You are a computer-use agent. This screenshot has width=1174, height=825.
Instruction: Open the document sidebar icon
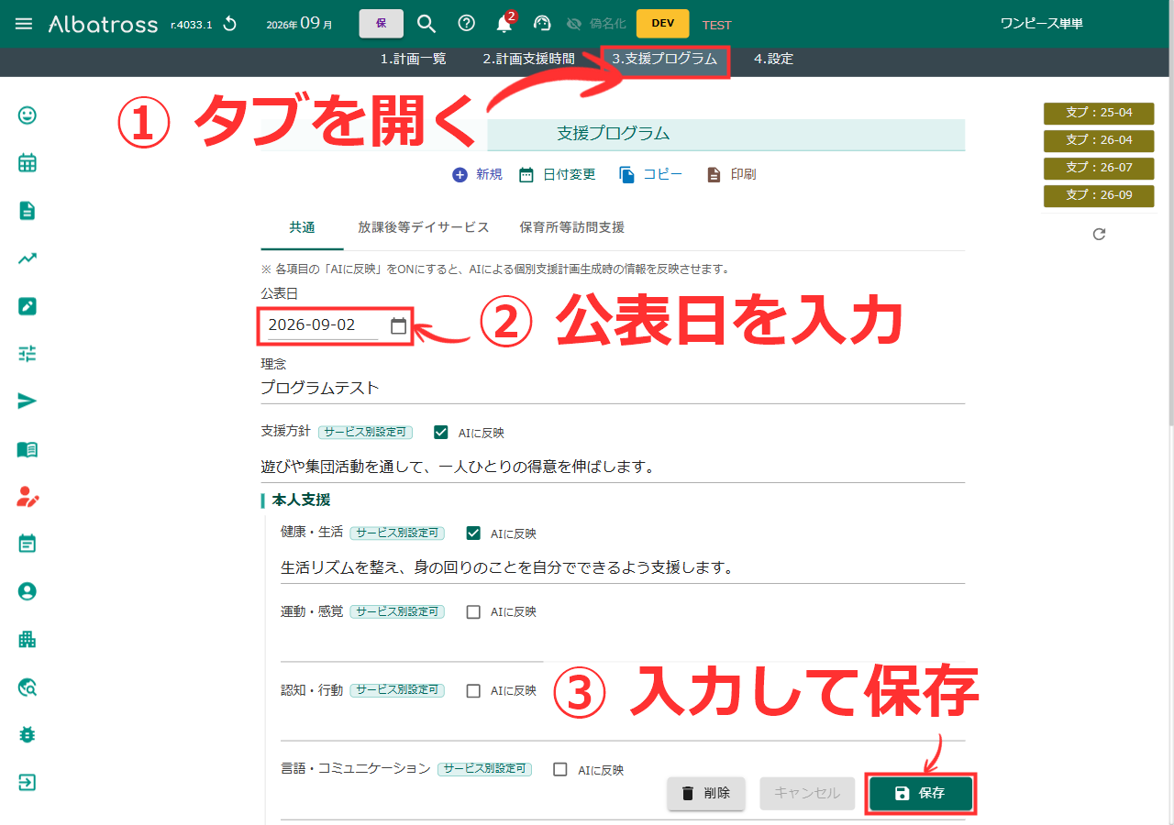coord(28,211)
